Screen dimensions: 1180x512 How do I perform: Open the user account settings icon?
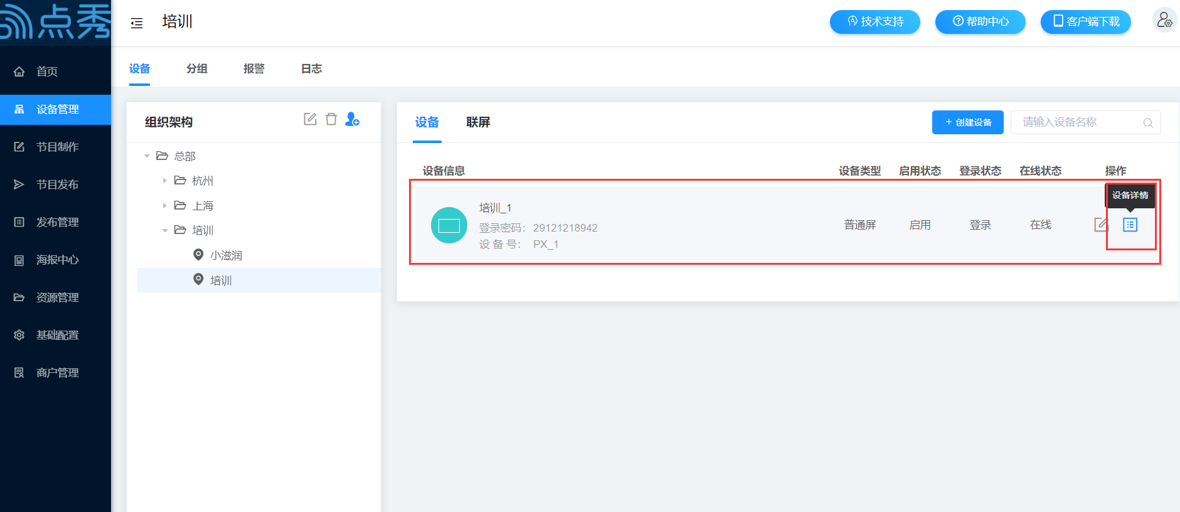click(1164, 20)
